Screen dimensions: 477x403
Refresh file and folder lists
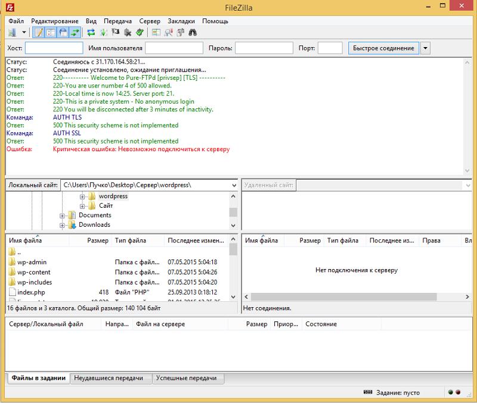(91, 32)
